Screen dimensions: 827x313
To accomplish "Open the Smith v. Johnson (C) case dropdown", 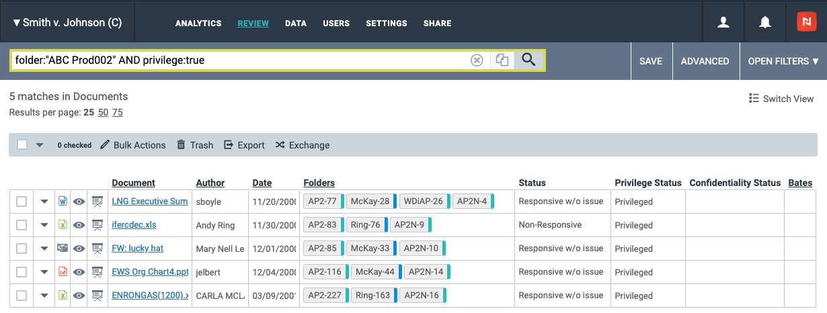I will (x=67, y=22).
